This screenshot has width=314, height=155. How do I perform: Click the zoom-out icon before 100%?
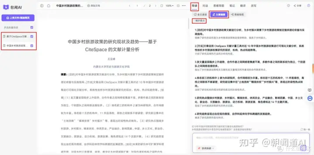(162, 6)
